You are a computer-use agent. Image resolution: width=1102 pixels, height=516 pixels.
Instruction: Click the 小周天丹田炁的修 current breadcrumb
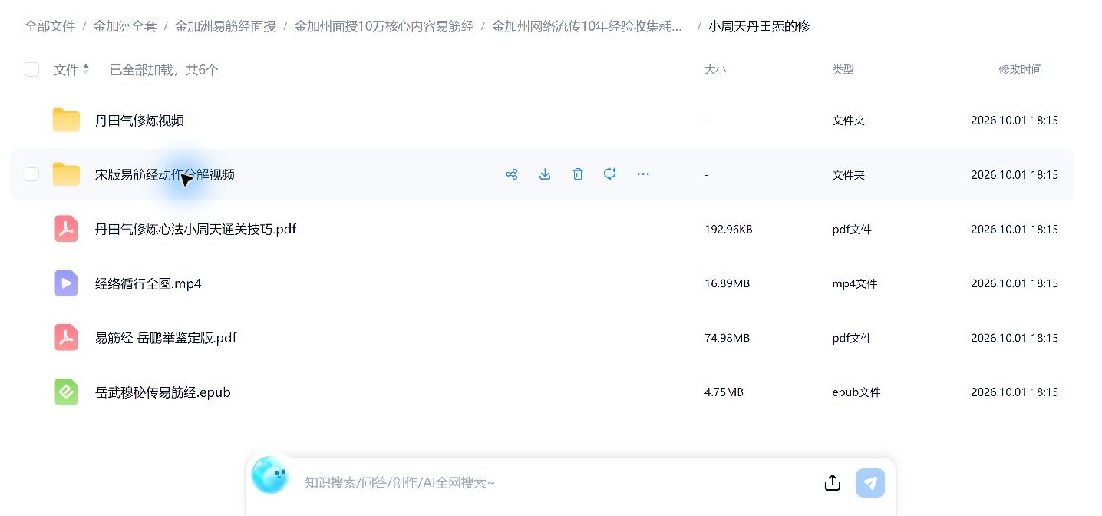pyautogui.click(x=759, y=26)
